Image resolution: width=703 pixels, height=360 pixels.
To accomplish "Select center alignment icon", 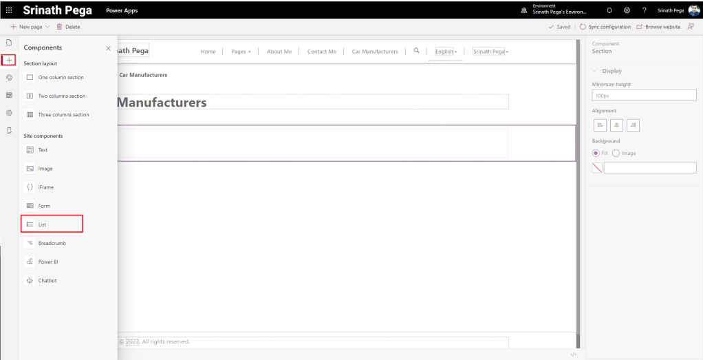I will [x=616, y=125].
